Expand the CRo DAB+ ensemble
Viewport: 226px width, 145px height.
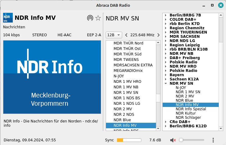pos(166,122)
